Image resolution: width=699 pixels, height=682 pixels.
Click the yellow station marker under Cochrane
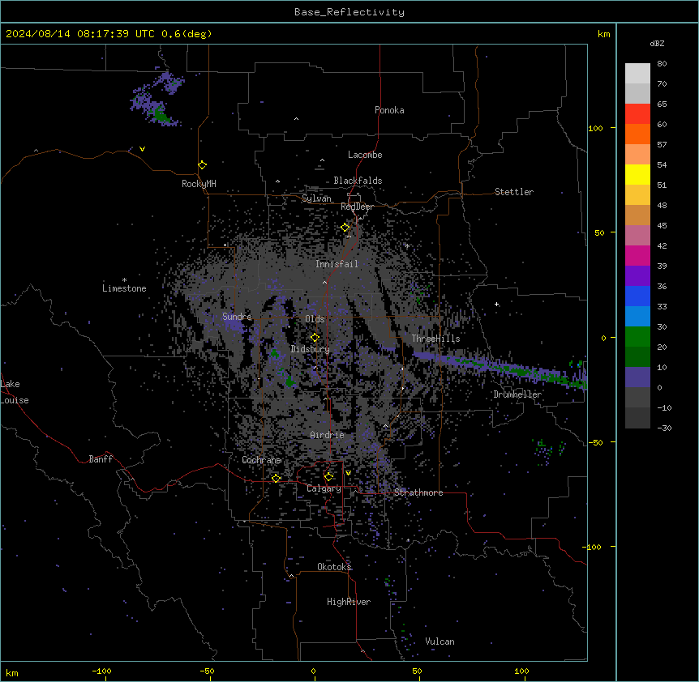[x=276, y=479]
